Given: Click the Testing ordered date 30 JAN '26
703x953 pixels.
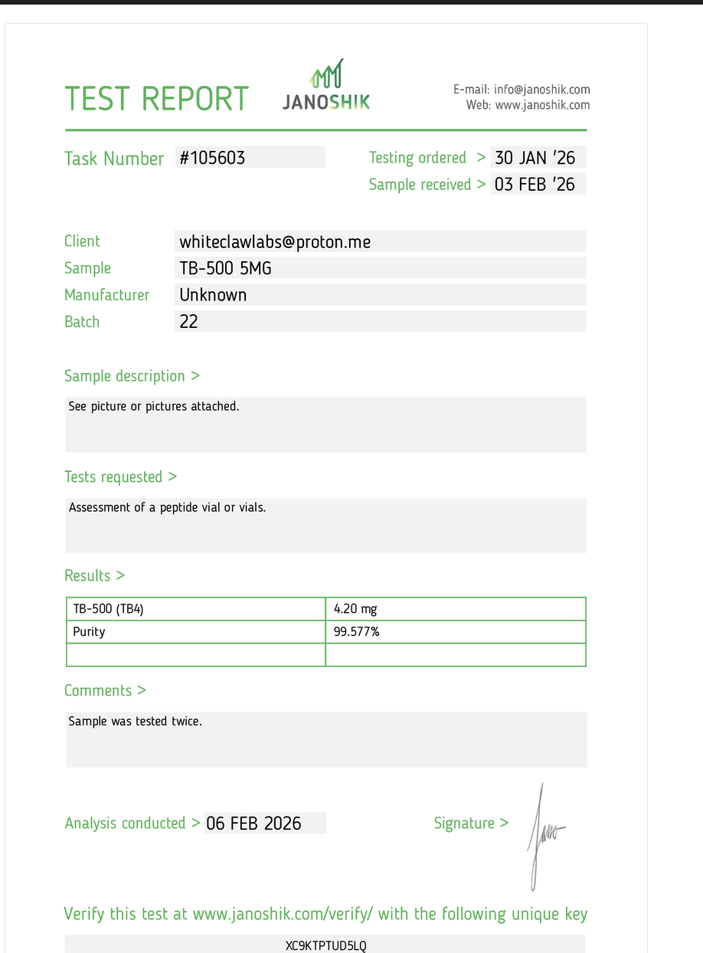Looking at the screenshot, I should coord(538,158).
